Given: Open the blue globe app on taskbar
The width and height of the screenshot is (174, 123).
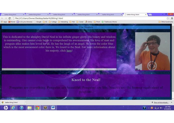Looking at the screenshot, I should (x=22, y=108).
